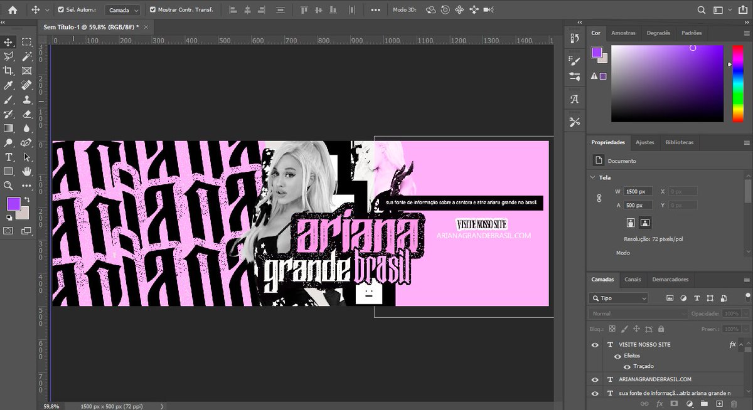Hide the 'sua fonte de informação' layer
This screenshot has height=410, width=753.
point(595,393)
